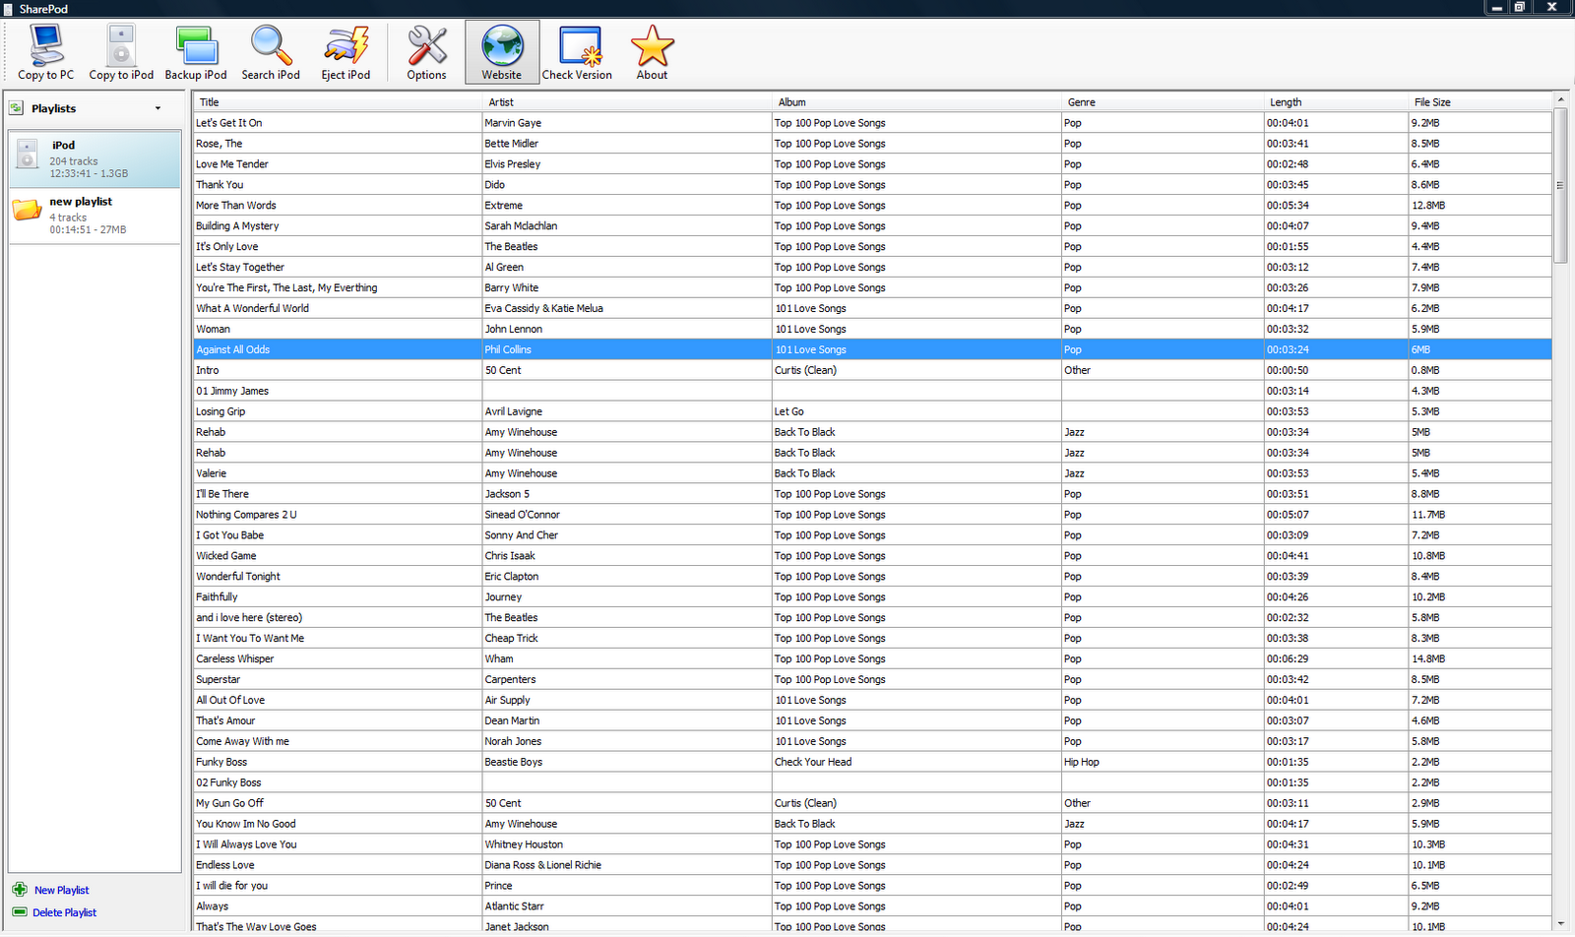Click the Delete Playlist link

pyautogui.click(x=64, y=912)
